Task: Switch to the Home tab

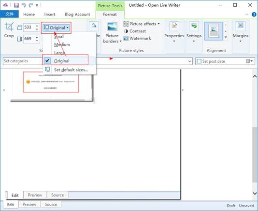Action: point(29,14)
